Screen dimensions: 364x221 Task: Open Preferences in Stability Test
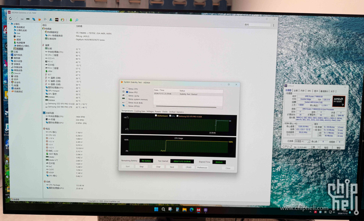click(202, 168)
